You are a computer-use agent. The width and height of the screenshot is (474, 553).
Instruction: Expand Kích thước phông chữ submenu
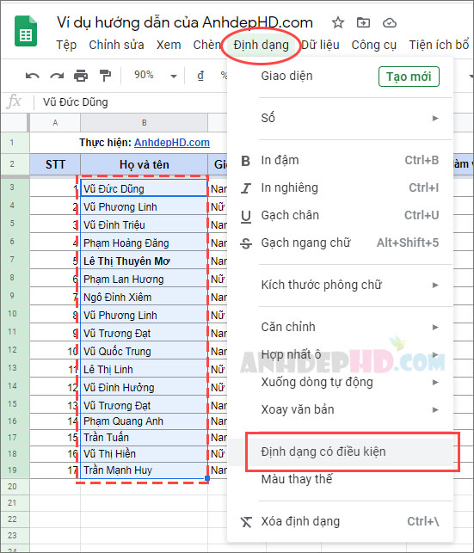[341, 285]
